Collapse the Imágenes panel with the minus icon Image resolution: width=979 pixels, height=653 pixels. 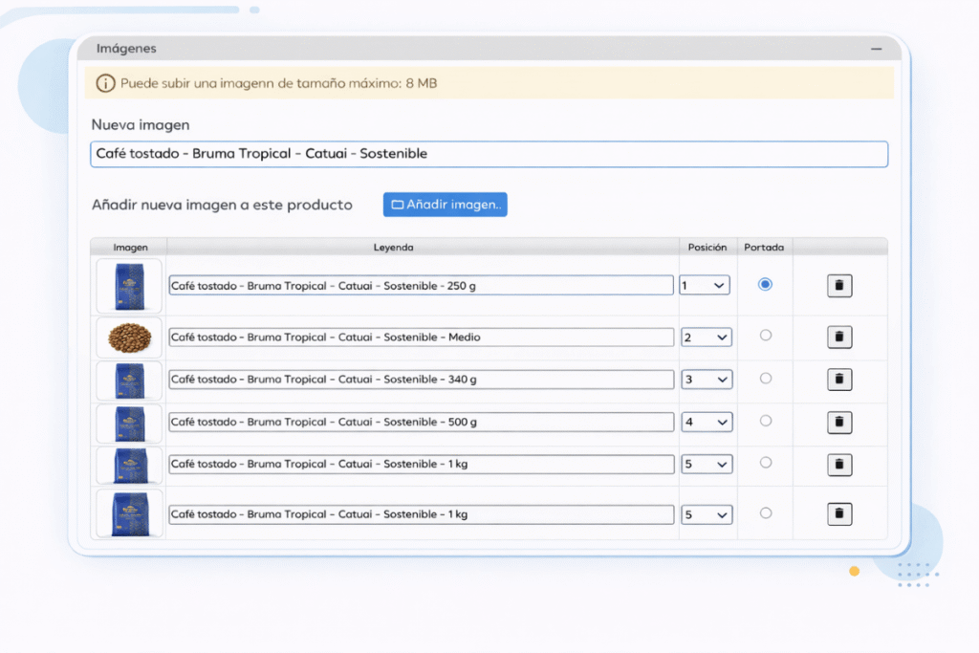877,49
